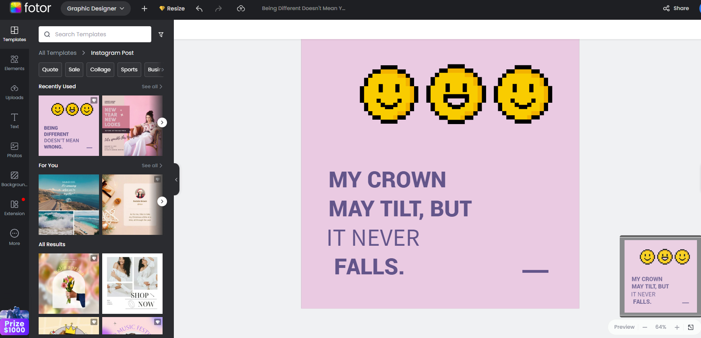Open the Uploads sidebar panel
Image resolution: width=701 pixels, height=338 pixels.
14,92
